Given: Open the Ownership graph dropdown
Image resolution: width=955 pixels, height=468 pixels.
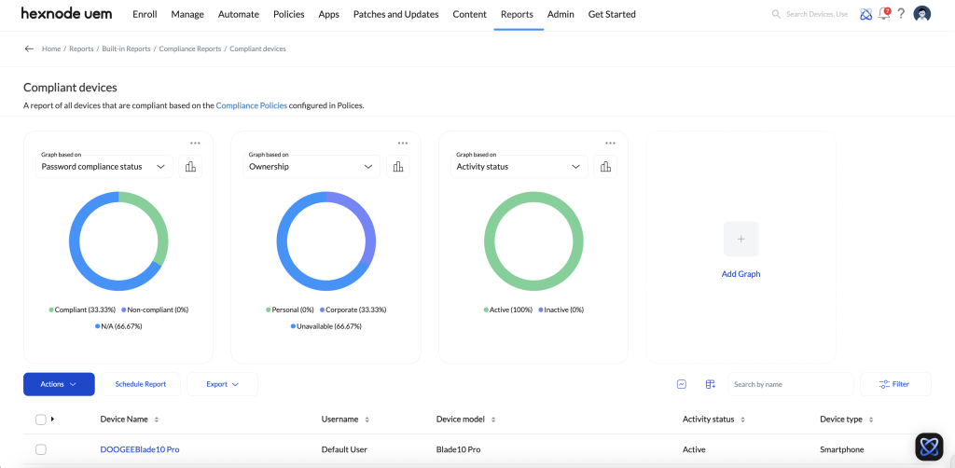Looking at the screenshot, I should click(x=311, y=166).
